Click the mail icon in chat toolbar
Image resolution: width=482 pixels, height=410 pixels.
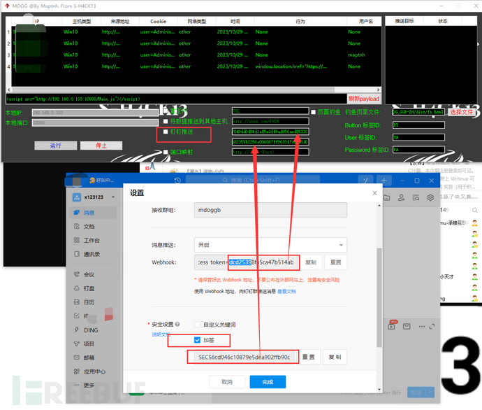(407, 326)
